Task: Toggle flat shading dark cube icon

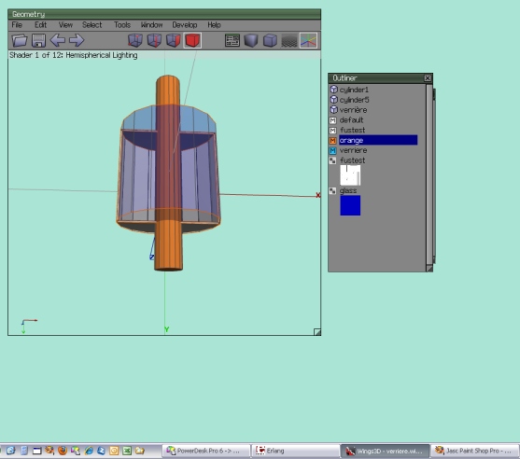Action: [x=251, y=40]
